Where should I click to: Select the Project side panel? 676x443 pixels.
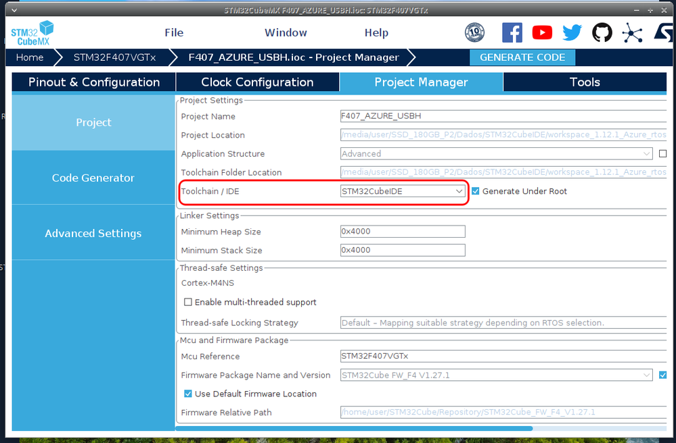(x=93, y=123)
